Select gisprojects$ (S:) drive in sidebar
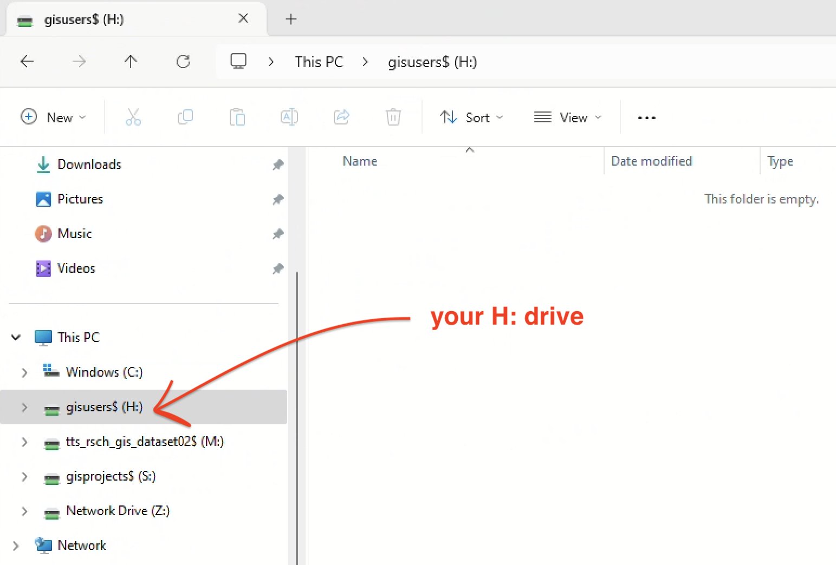The image size is (836, 565). click(111, 476)
